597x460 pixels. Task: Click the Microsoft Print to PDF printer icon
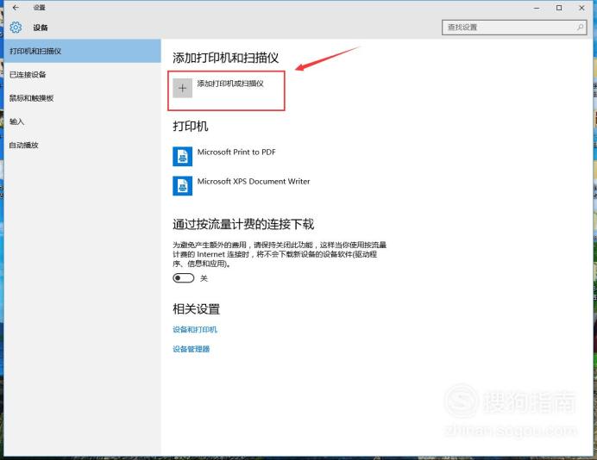[x=182, y=157]
